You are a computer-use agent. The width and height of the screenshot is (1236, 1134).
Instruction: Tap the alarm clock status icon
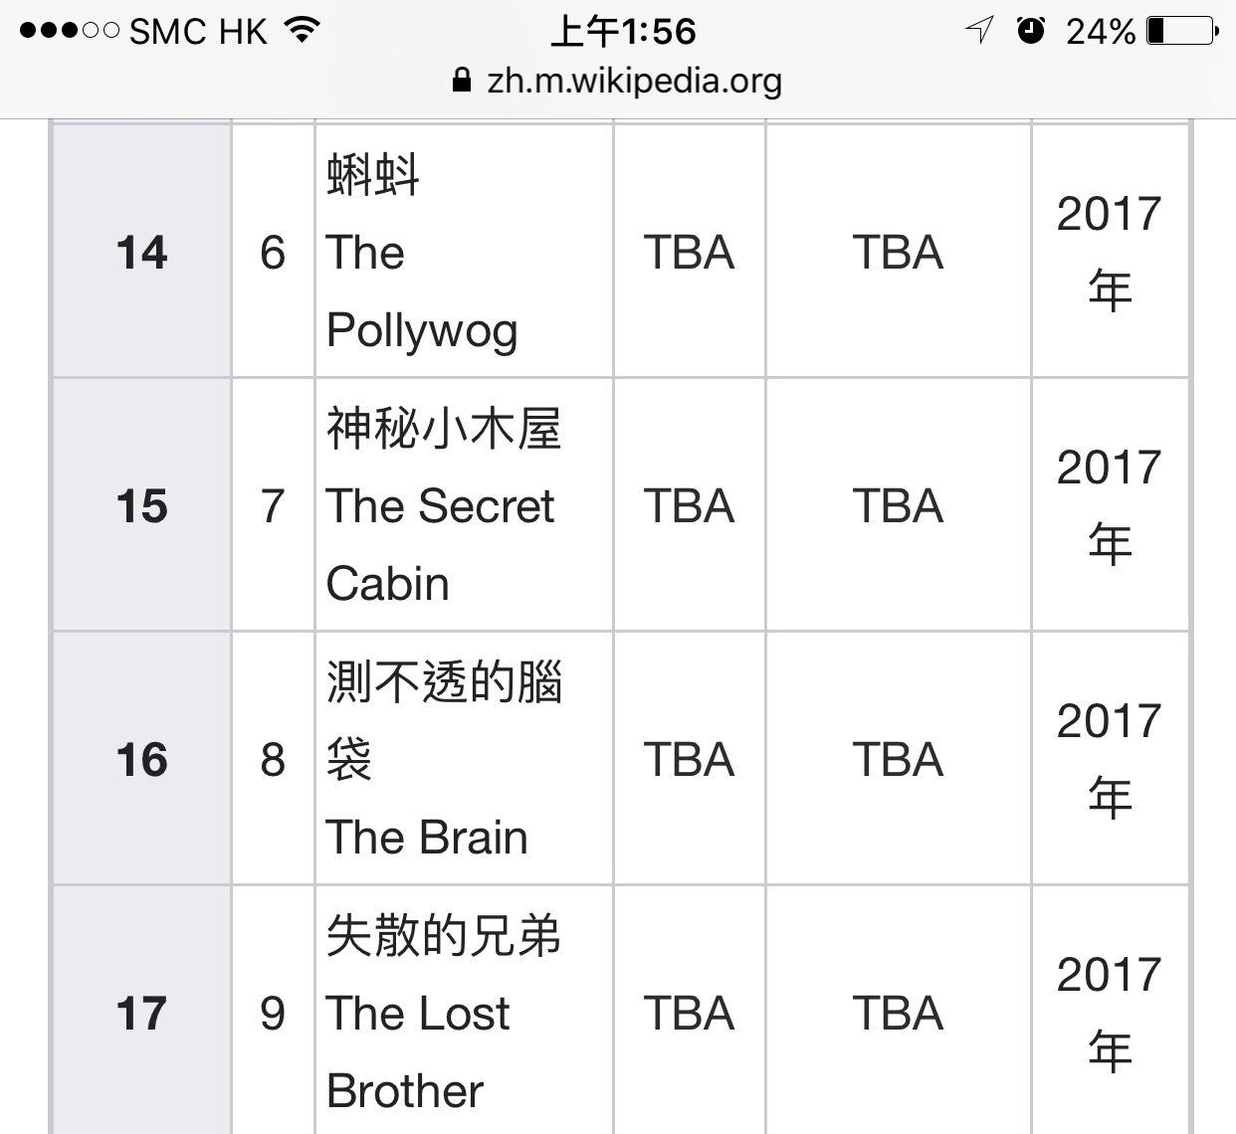point(1031,31)
